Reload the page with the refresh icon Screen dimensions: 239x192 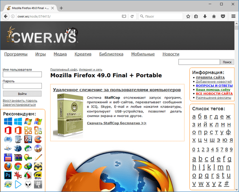(x=132, y=16)
